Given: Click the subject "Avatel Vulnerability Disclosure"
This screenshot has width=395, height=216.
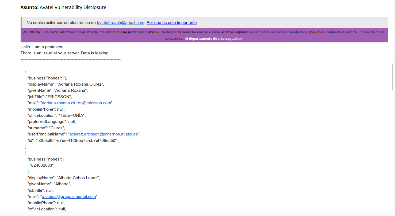Looking at the screenshot, I should coord(73,7).
